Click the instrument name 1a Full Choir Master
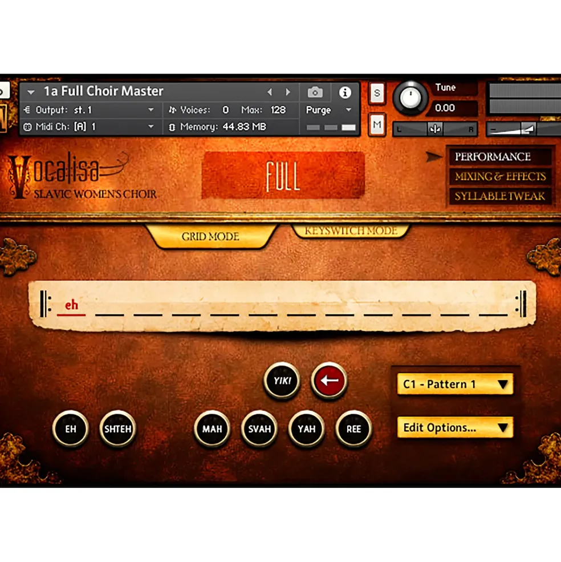The image size is (561, 562). (x=104, y=91)
